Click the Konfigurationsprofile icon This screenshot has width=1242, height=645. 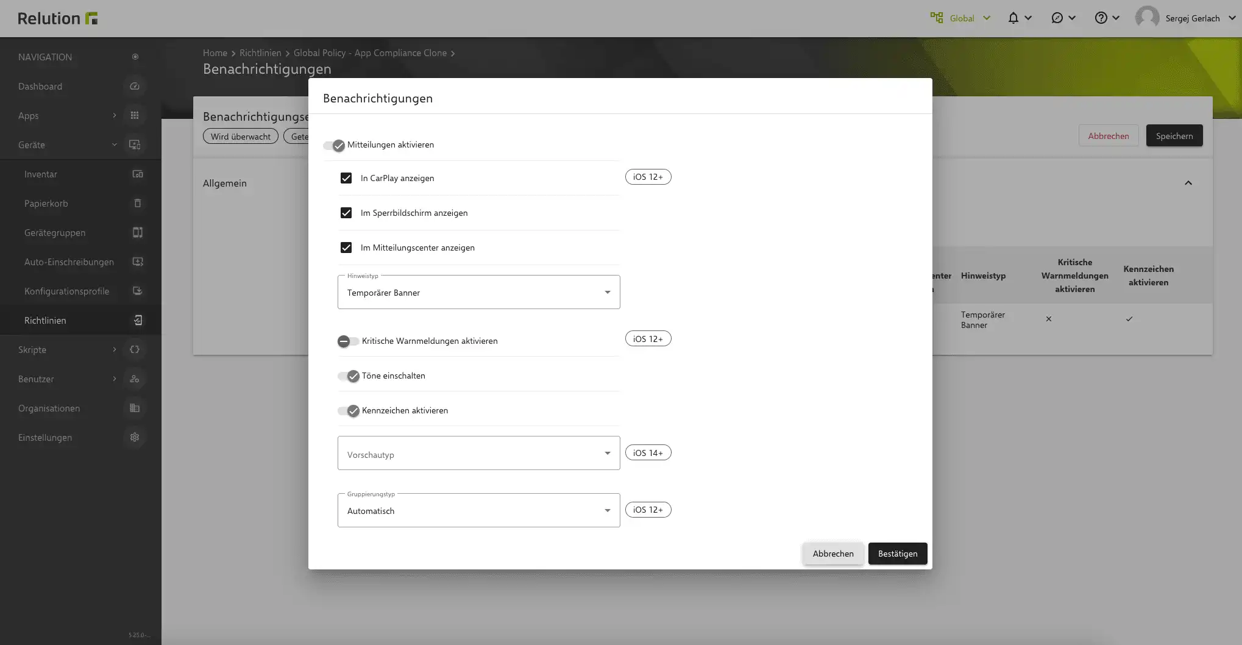(x=138, y=291)
